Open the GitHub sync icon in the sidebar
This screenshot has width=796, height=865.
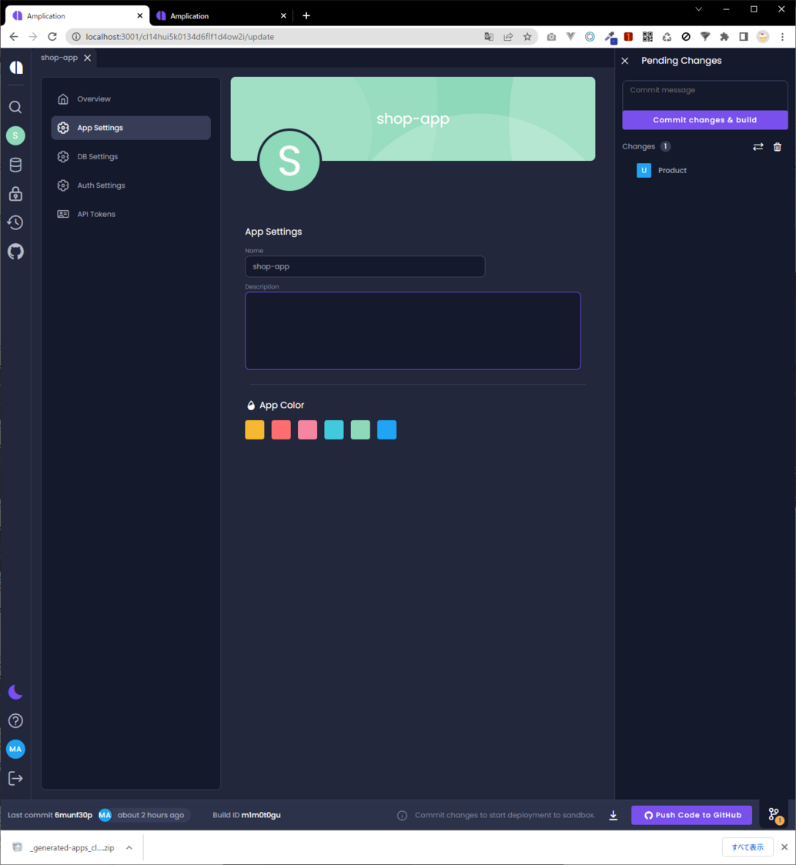[x=15, y=252]
